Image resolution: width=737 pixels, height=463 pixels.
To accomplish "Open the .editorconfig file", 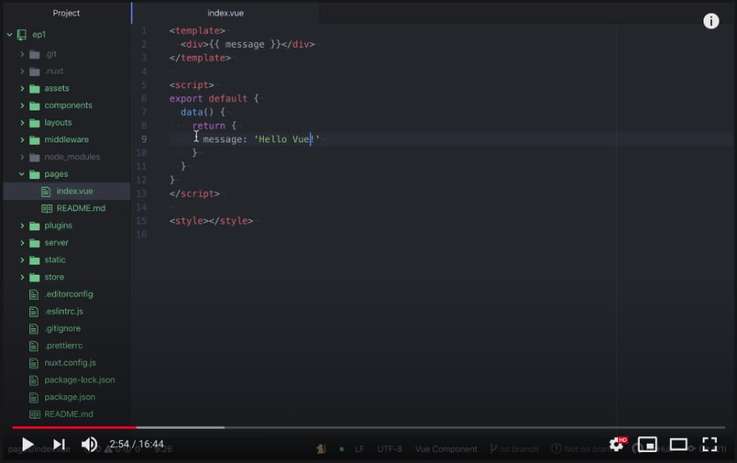I will pos(67,294).
